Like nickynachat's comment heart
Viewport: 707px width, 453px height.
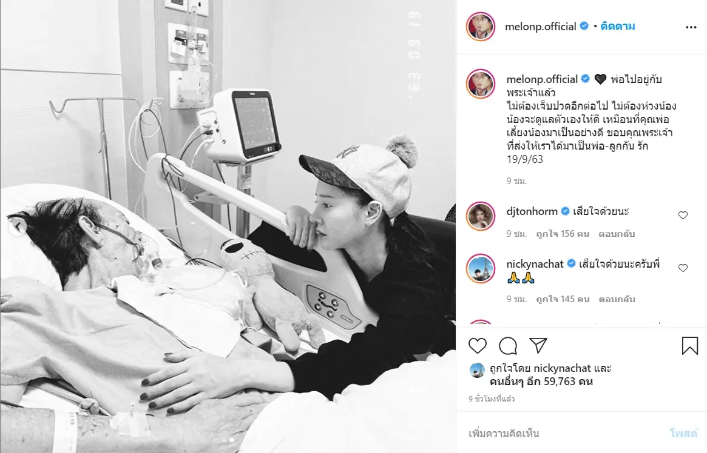coord(683,268)
